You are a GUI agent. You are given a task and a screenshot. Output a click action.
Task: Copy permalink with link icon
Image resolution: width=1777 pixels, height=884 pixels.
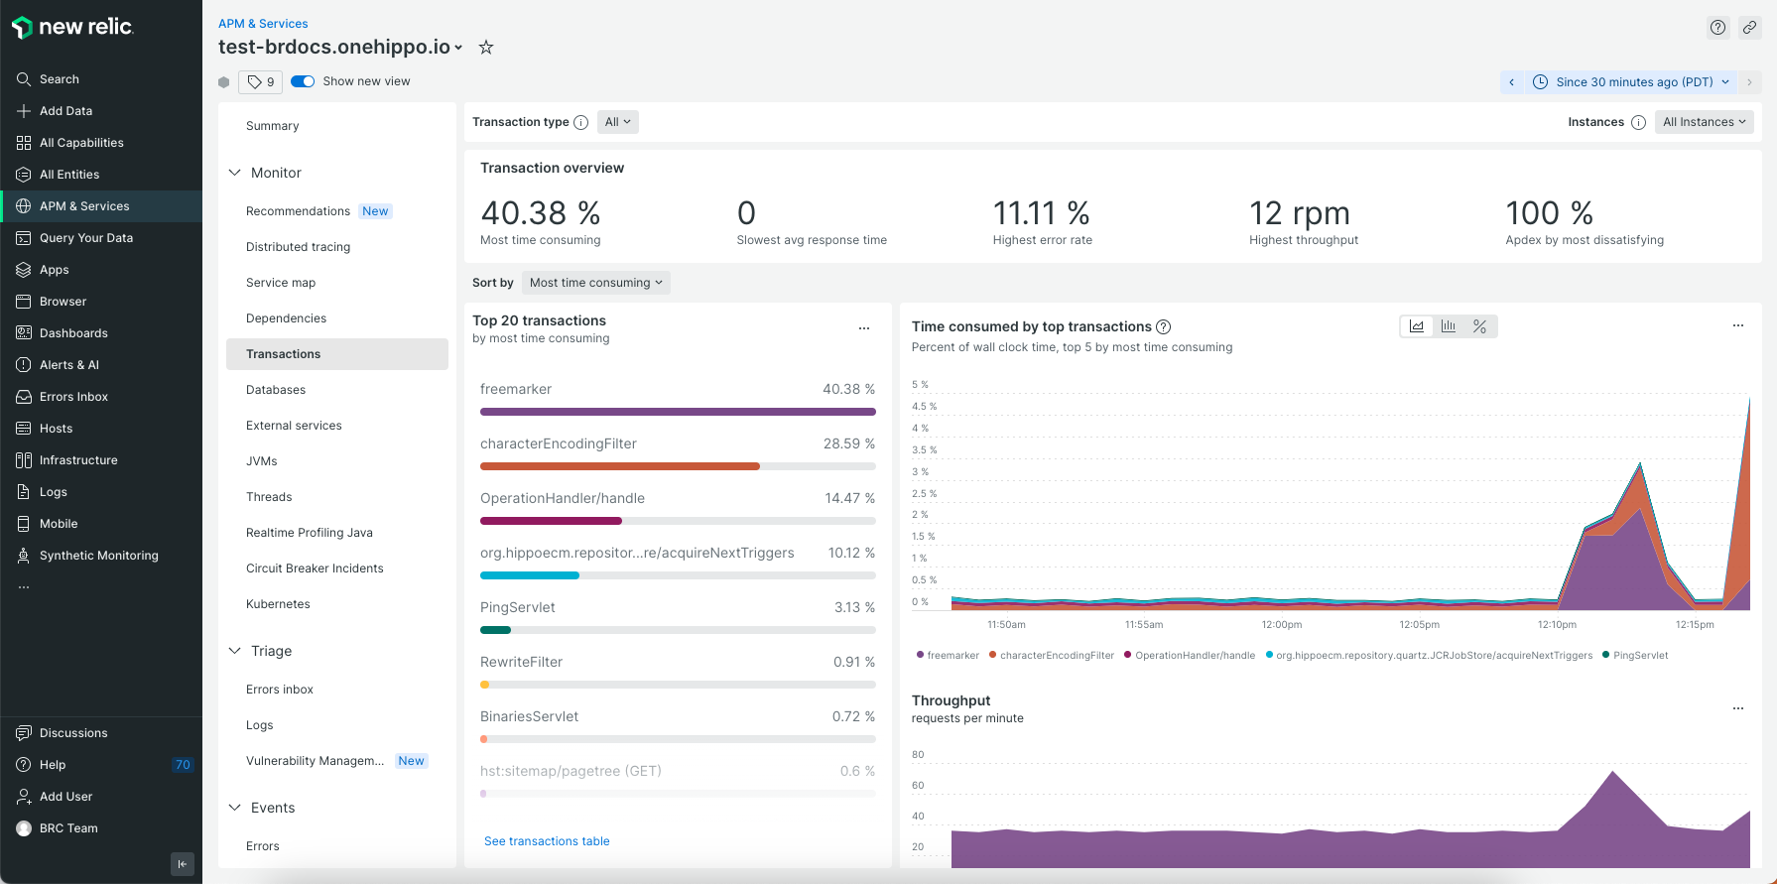point(1749,28)
